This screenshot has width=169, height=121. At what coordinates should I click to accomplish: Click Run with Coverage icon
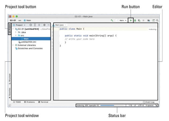(x=139, y=20)
